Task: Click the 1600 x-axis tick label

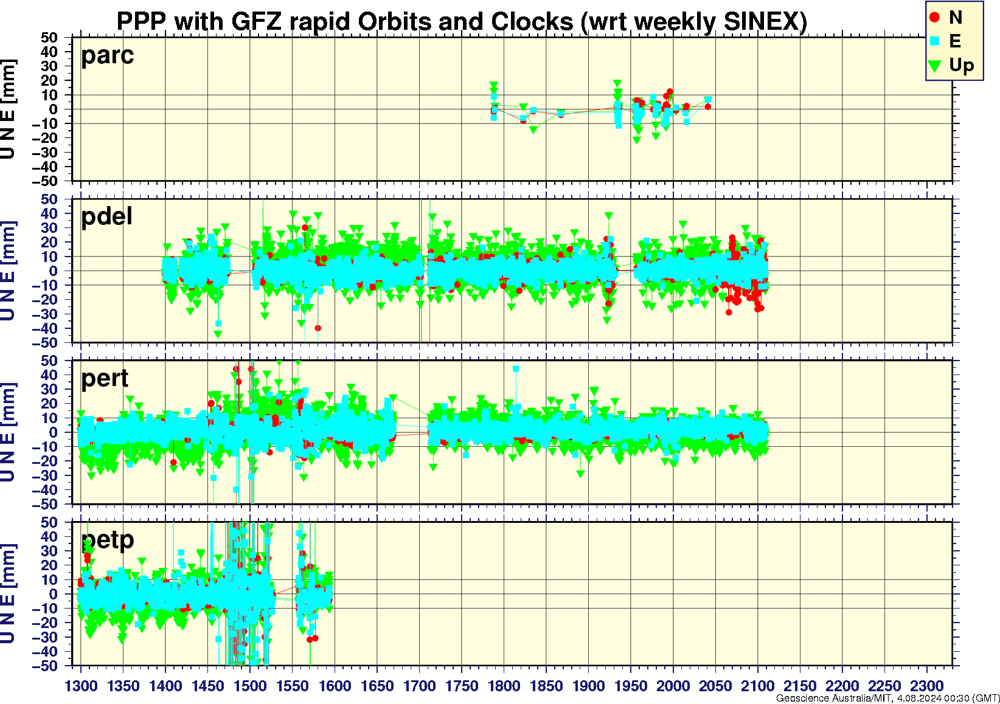Action: click(x=335, y=686)
